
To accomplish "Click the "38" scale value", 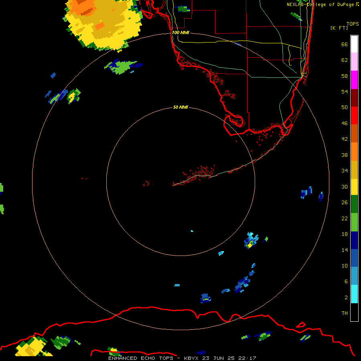I will [x=345, y=155].
